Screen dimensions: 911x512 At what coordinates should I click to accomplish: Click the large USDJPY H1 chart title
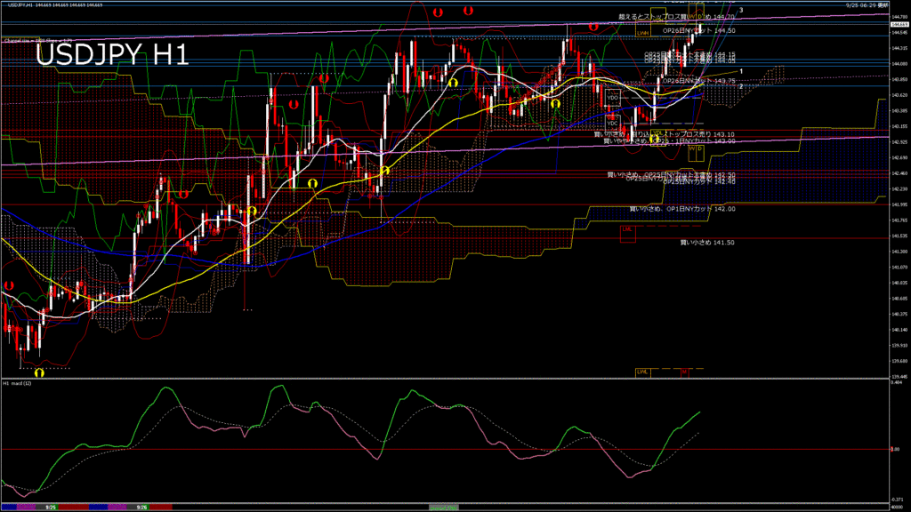(111, 55)
